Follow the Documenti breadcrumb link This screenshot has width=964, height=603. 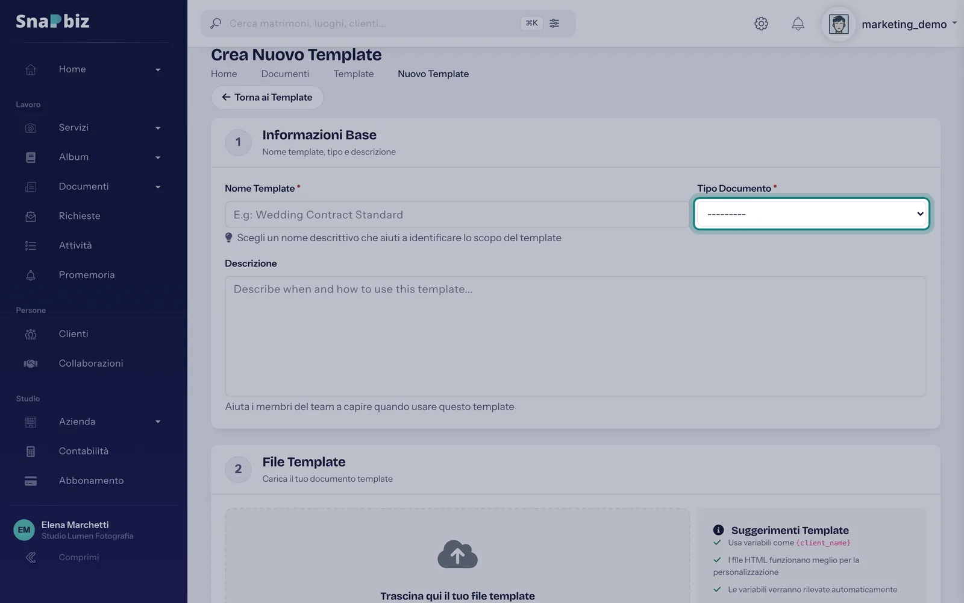click(x=285, y=74)
